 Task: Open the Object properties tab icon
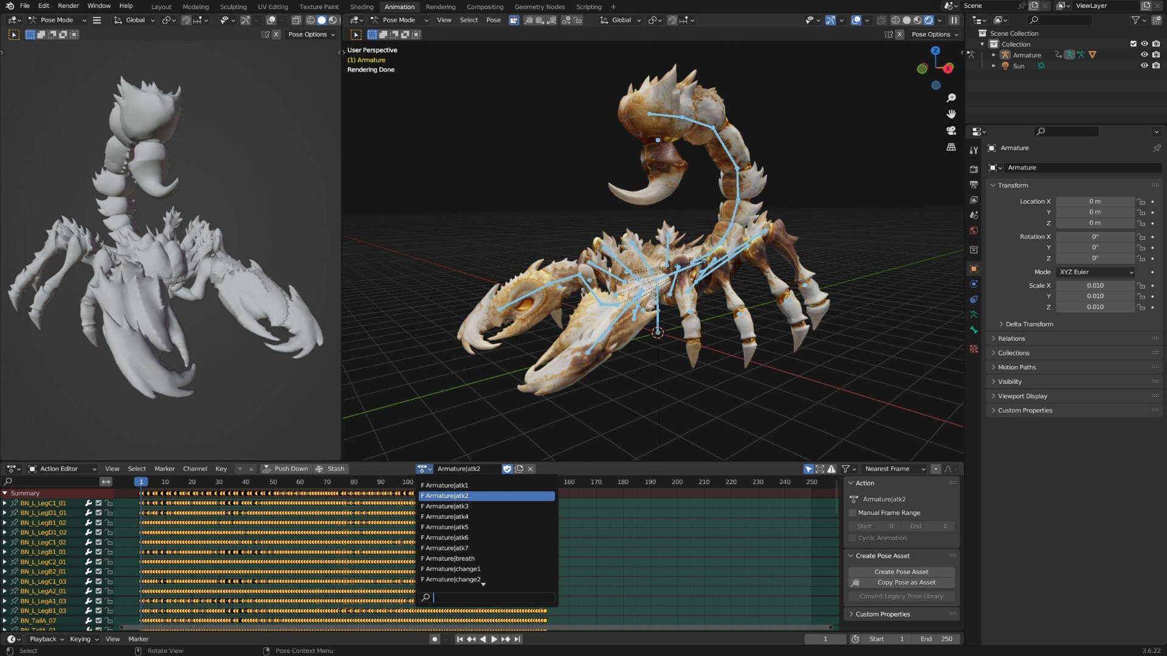(x=974, y=268)
